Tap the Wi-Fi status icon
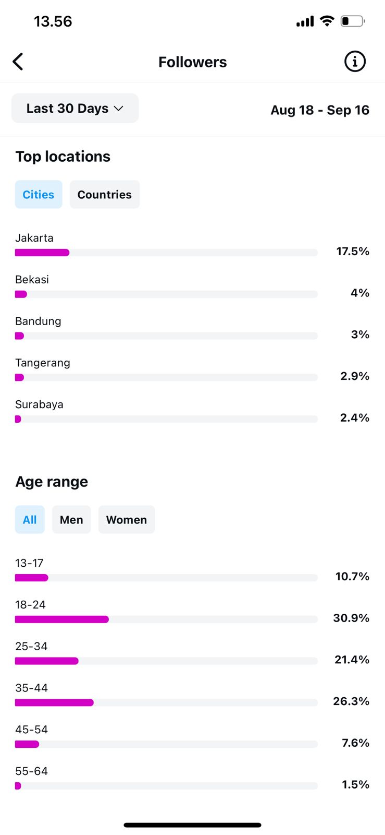385x835 pixels. pyautogui.click(x=327, y=21)
